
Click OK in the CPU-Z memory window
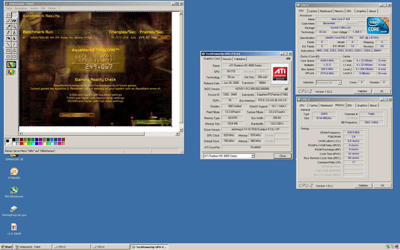point(382,185)
